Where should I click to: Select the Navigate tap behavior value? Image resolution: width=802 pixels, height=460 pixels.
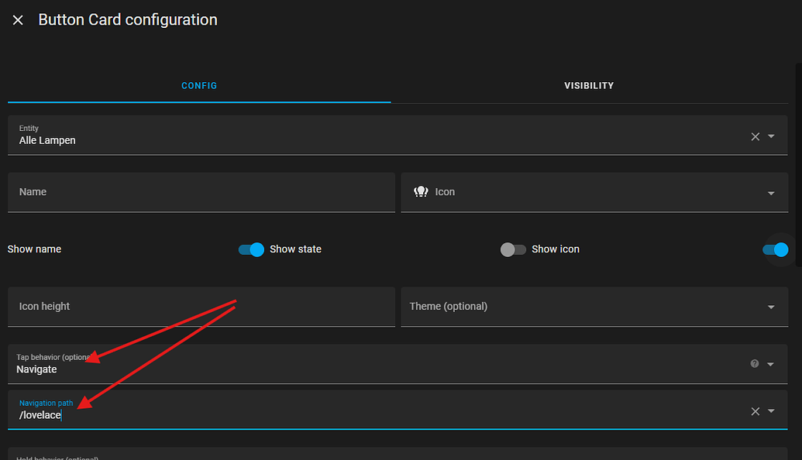pos(36,369)
